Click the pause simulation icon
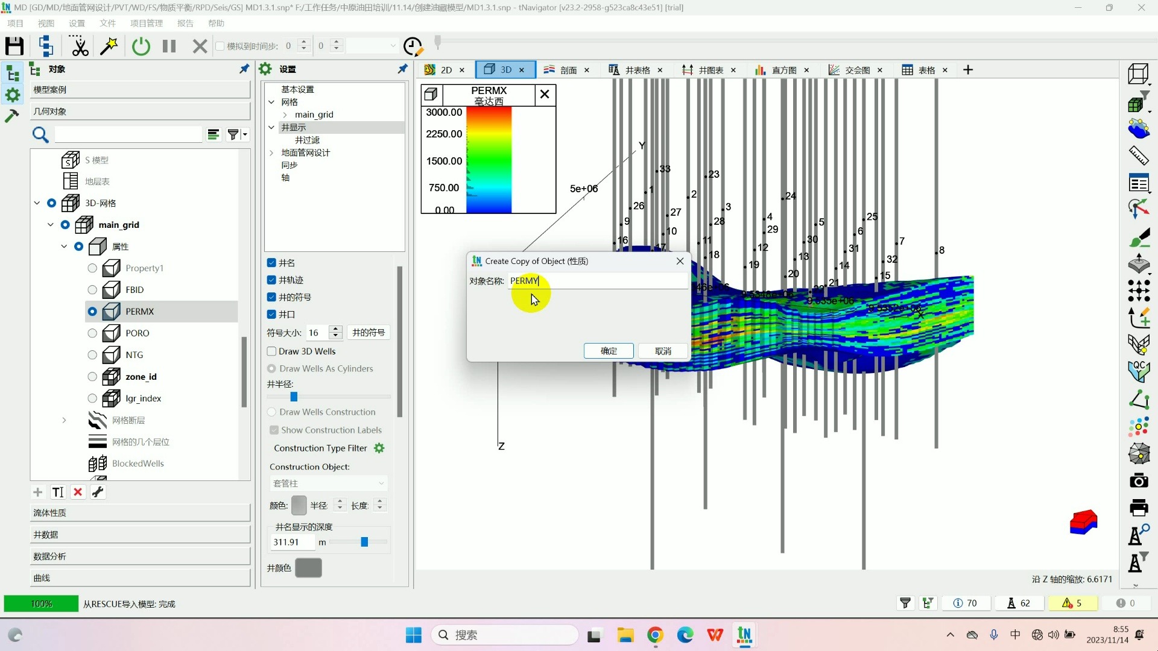1158x651 pixels. click(x=169, y=46)
